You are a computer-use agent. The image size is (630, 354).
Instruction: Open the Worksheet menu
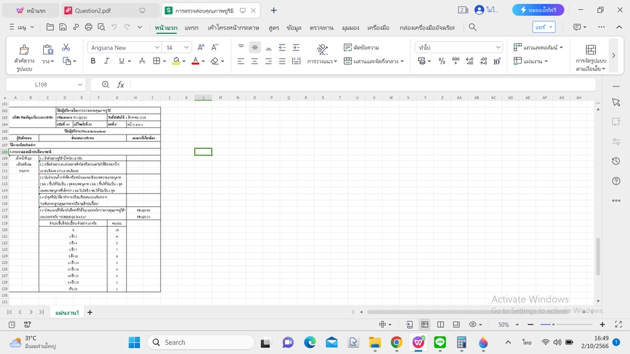pos(531,61)
